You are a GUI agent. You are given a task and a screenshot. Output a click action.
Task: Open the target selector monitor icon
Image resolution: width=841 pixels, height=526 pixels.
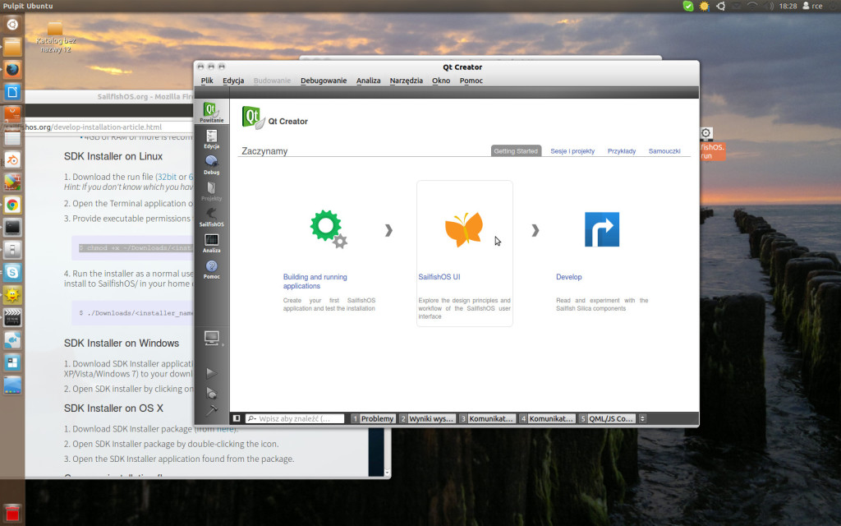click(211, 337)
